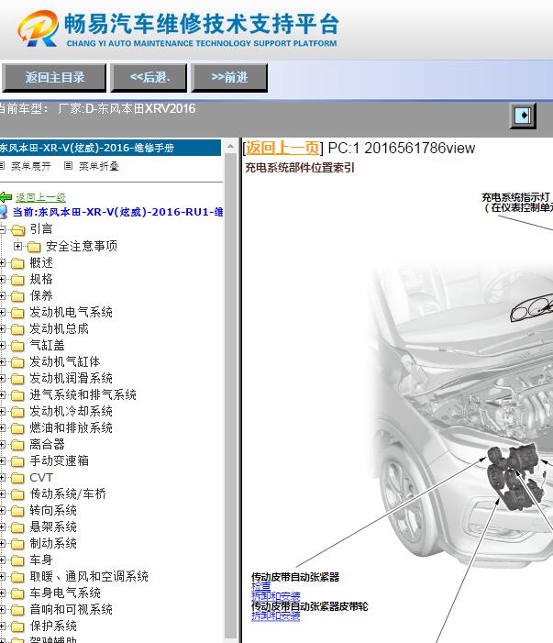Expand the 规格 folder node
553x643 pixels.
tap(2, 279)
